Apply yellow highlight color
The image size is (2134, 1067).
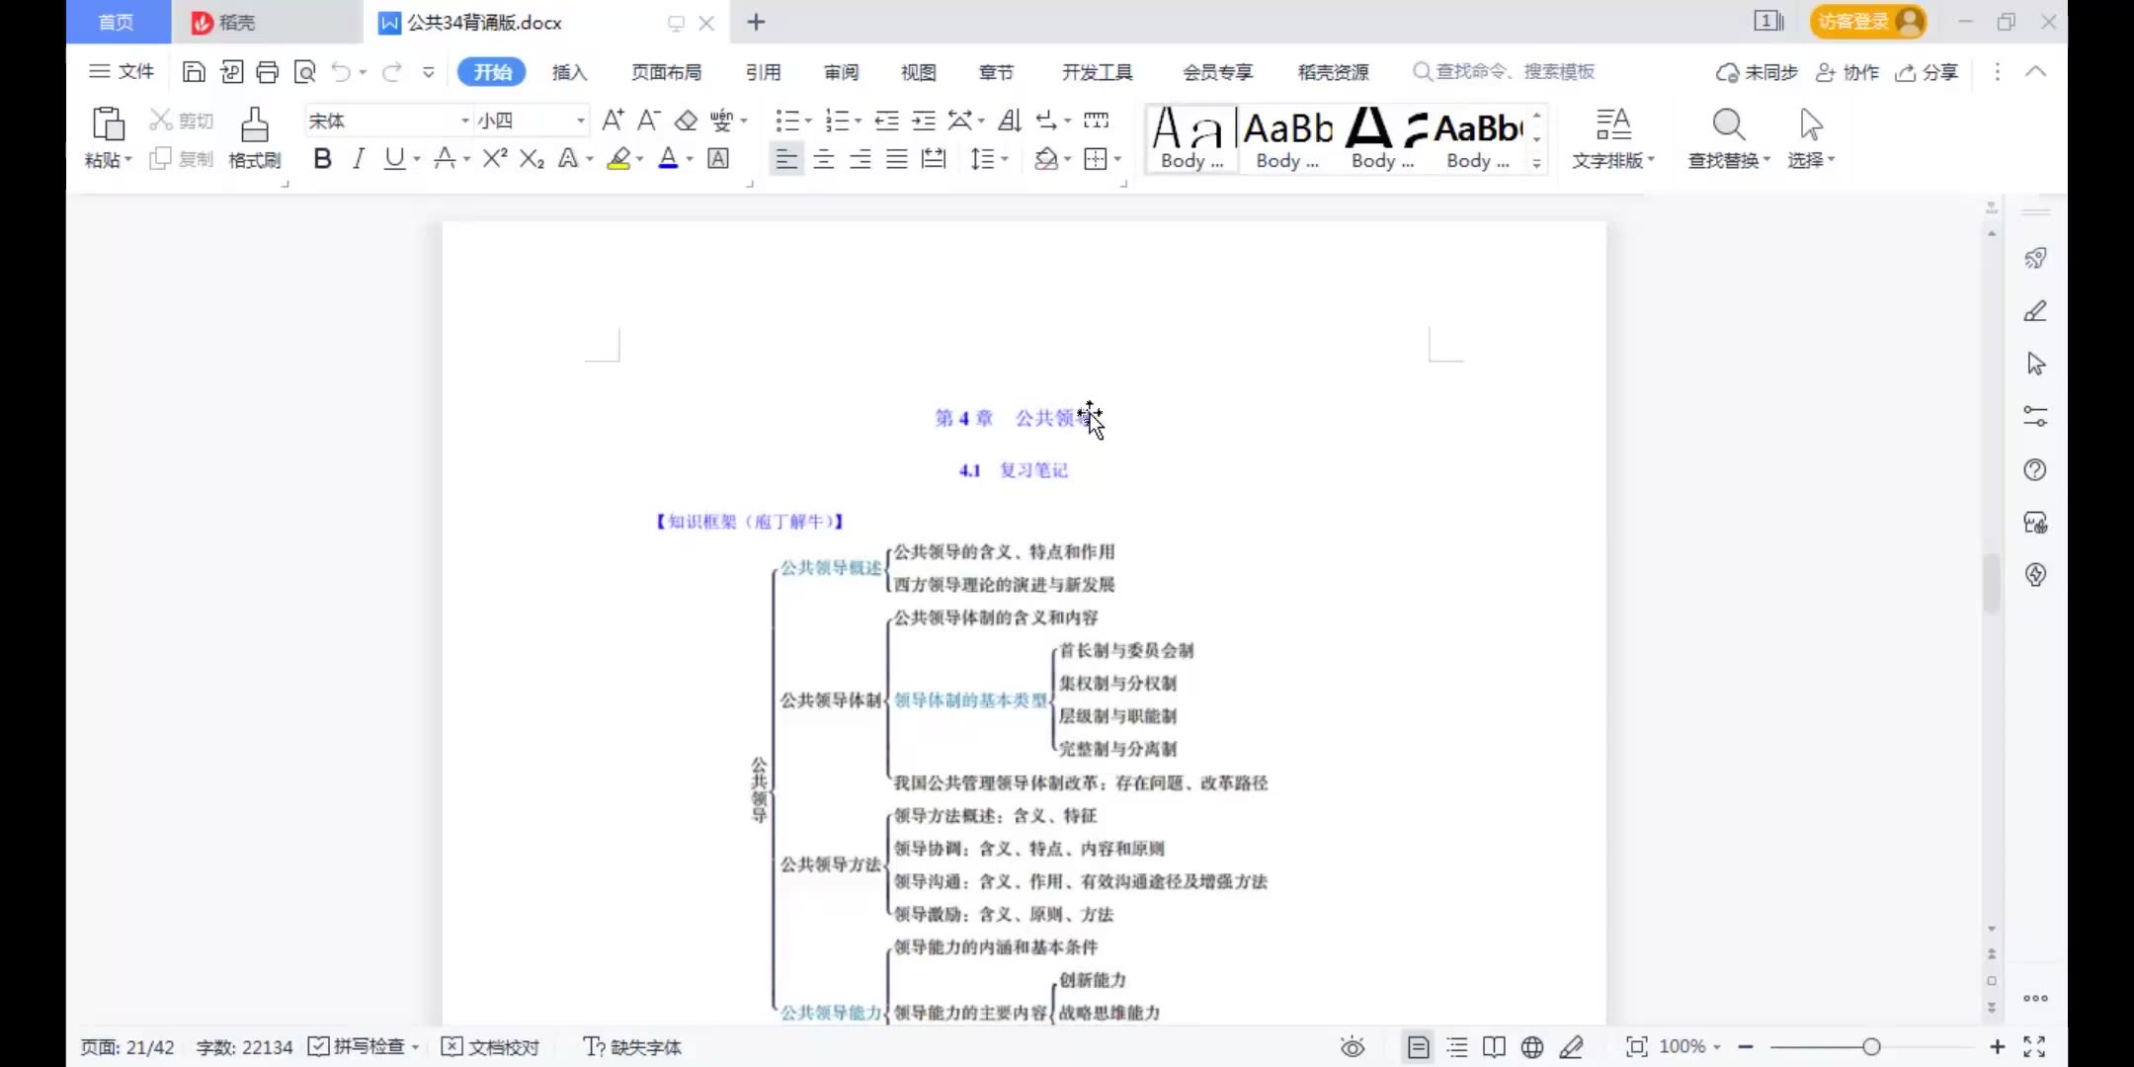(619, 158)
